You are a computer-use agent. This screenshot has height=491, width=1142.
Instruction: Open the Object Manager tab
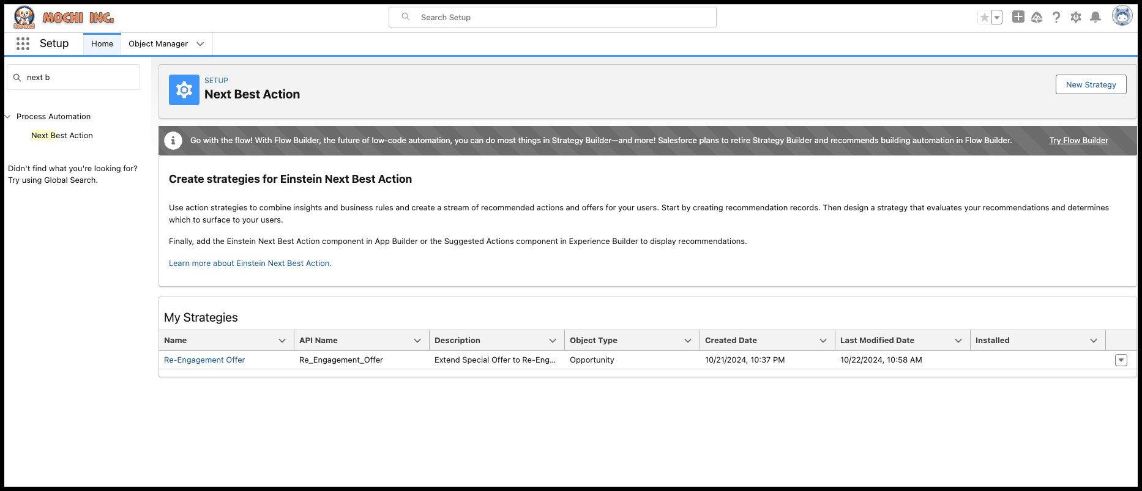click(x=158, y=44)
